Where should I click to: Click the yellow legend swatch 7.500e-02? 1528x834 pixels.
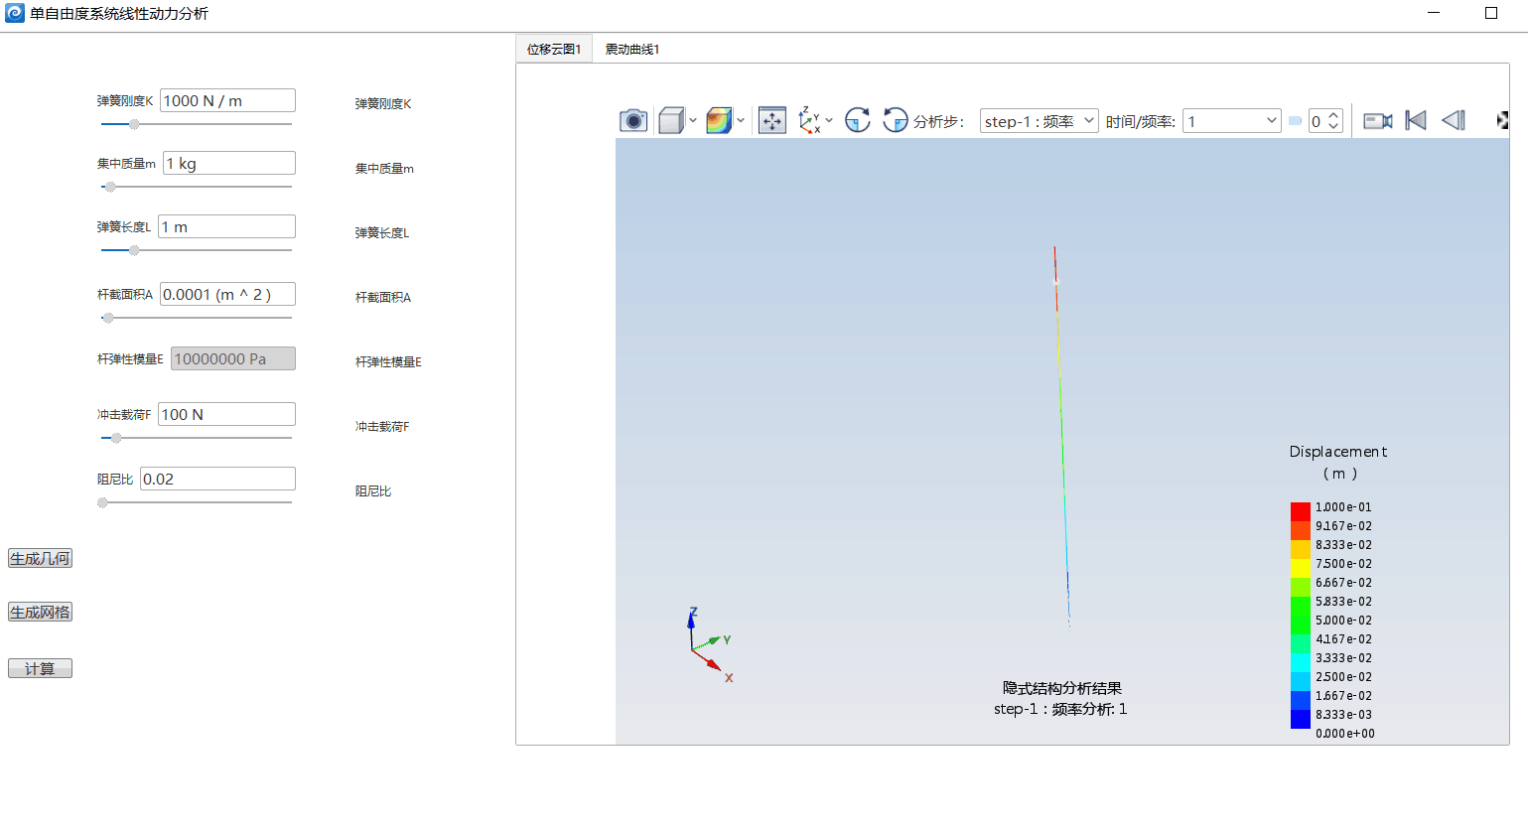tap(1301, 568)
